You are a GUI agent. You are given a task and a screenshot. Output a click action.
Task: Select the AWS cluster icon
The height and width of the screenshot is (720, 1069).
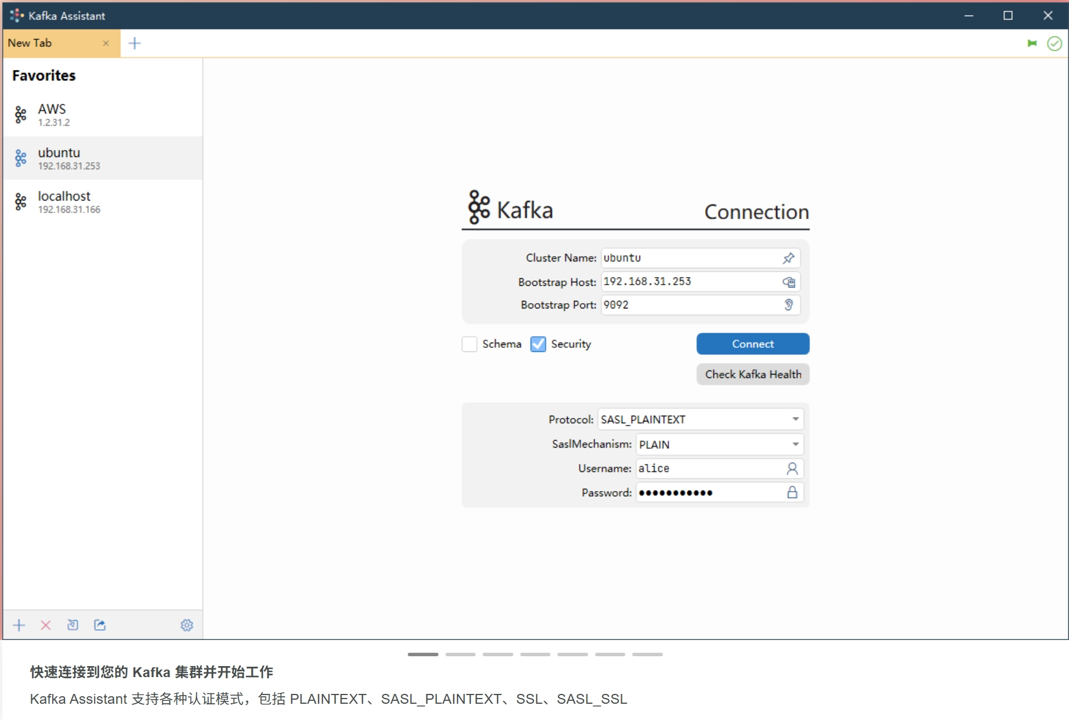(21, 115)
